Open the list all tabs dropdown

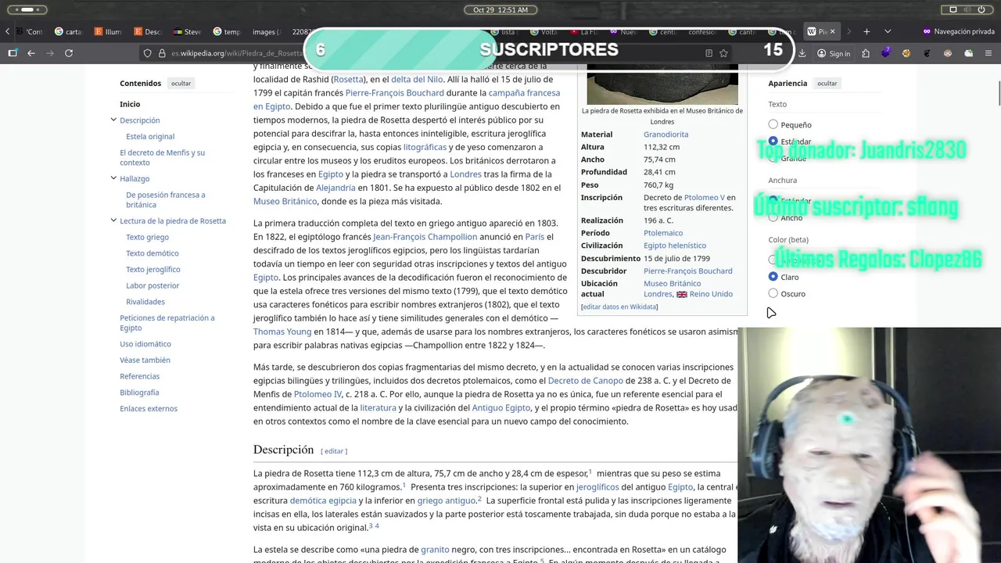click(888, 31)
